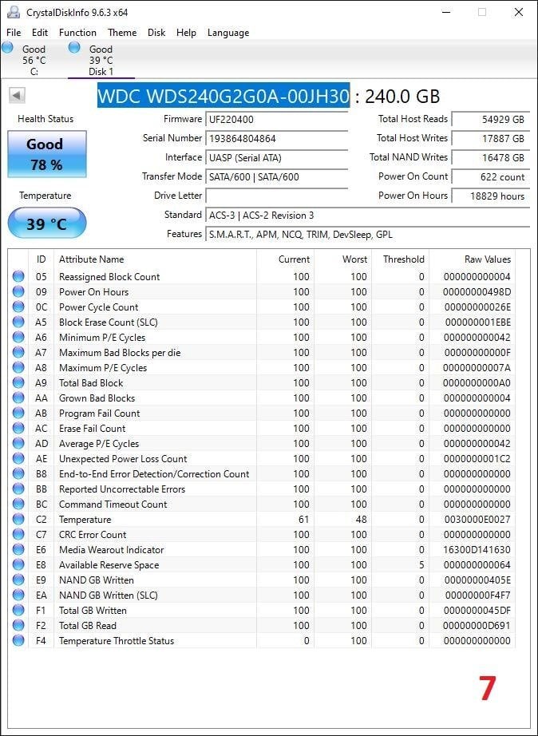Click the status orb for Block Erase Count (SLC)
This screenshot has height=736, width=538.
pyautogui.click(x=18, y=322)
